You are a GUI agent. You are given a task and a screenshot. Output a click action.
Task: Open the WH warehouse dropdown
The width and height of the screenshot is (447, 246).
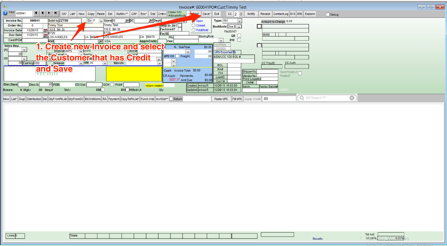pyautogui.click(x=105, y=63)
